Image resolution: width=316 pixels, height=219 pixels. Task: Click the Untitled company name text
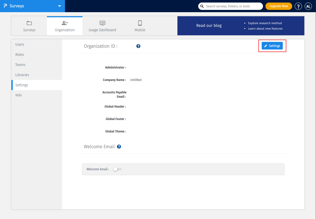136,80
